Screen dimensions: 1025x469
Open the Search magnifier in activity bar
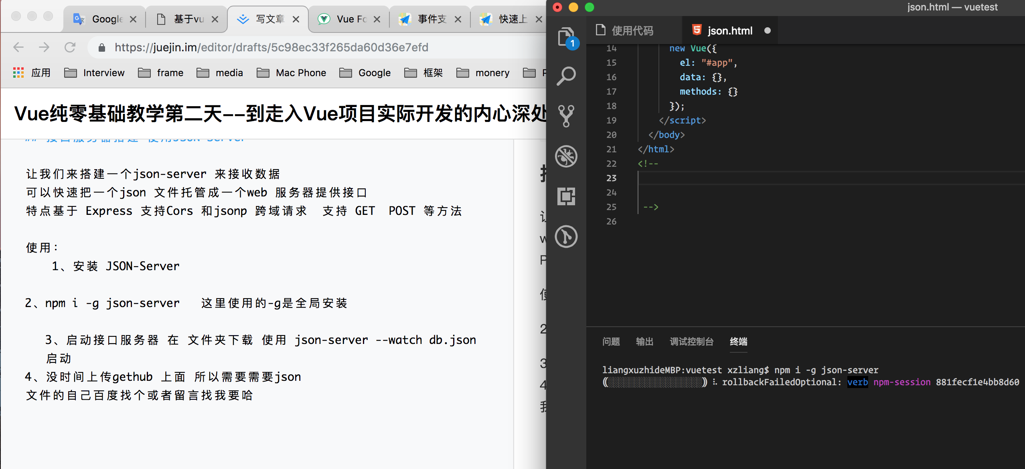pos(566,76)
